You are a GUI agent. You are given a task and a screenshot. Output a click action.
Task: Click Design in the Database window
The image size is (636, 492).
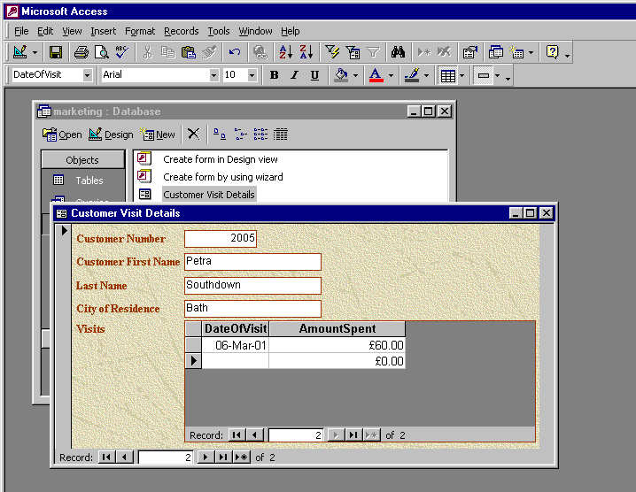pos(111,135)
